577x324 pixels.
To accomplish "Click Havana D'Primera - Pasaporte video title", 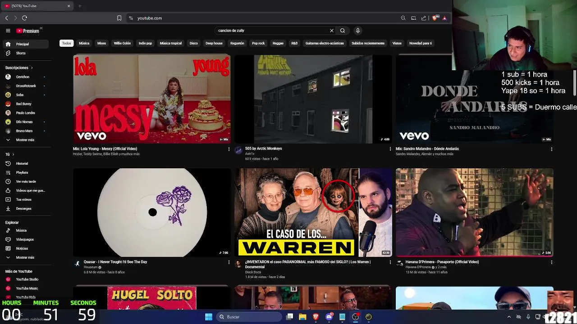I will [x=442, y=262].
